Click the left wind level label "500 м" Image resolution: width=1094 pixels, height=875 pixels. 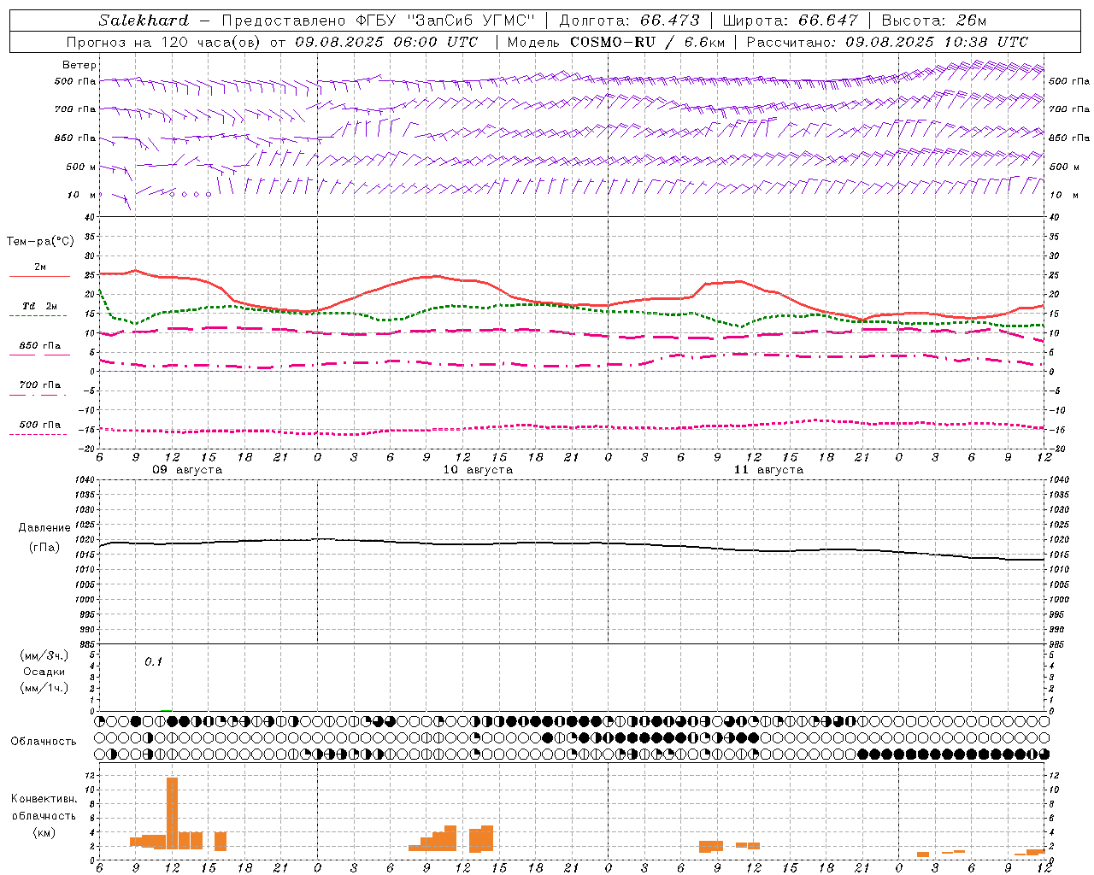[x=81, y=167]
